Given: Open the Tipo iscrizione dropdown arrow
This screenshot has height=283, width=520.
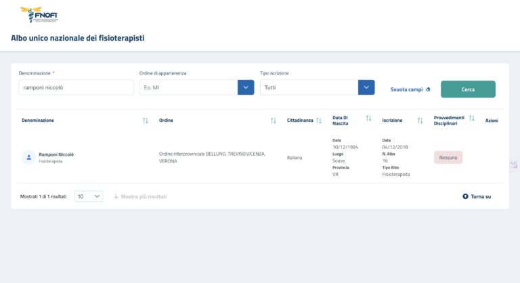Looking at the screenshot, I should tap(366, 87).
